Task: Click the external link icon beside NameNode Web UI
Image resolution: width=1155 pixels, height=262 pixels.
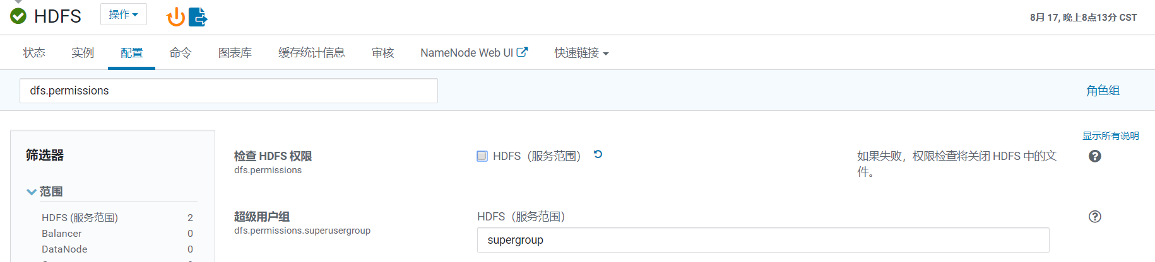Action: click(522, 52)
